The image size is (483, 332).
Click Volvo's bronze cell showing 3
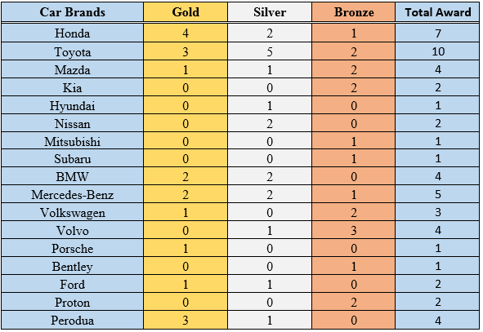point(354,230)
